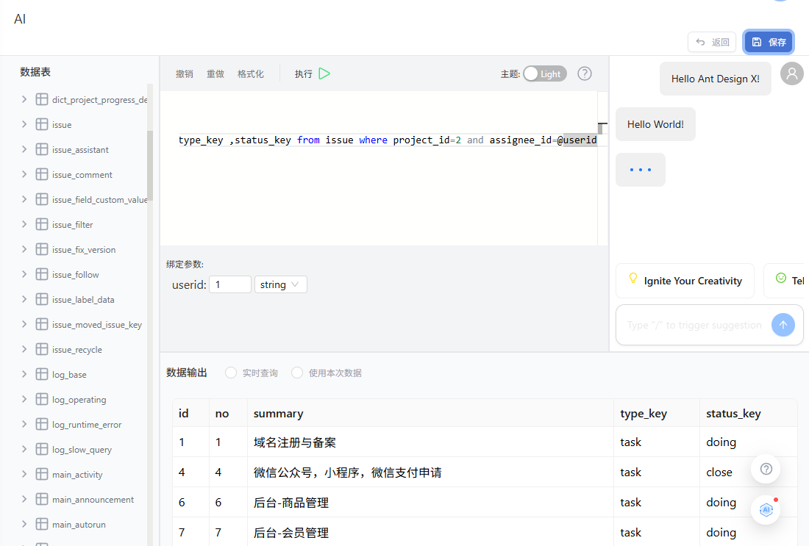The height and width of the screenshot is (546, 809).
Task: Click the status_key column header
Action: tap(748, 414)
